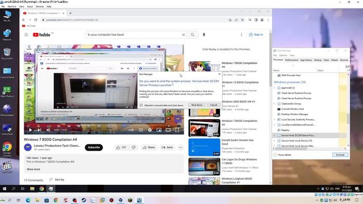Go back in the Chrome browser

[x=24, y=20]
